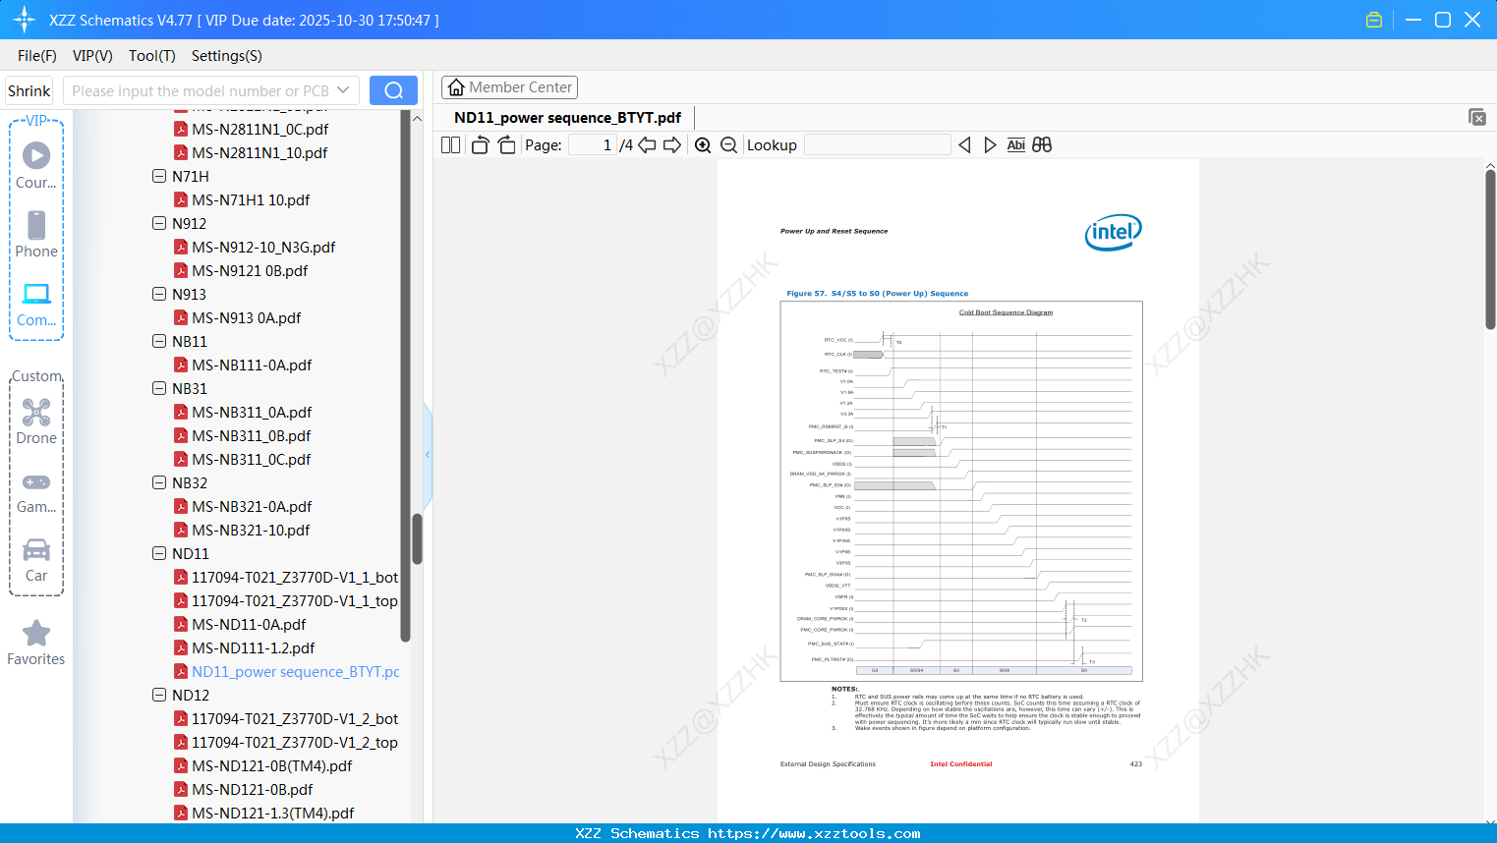Open MS-N71H1 10.pdf
Viewport: 1497px width, 843px height.
click(x=251, y=199)
